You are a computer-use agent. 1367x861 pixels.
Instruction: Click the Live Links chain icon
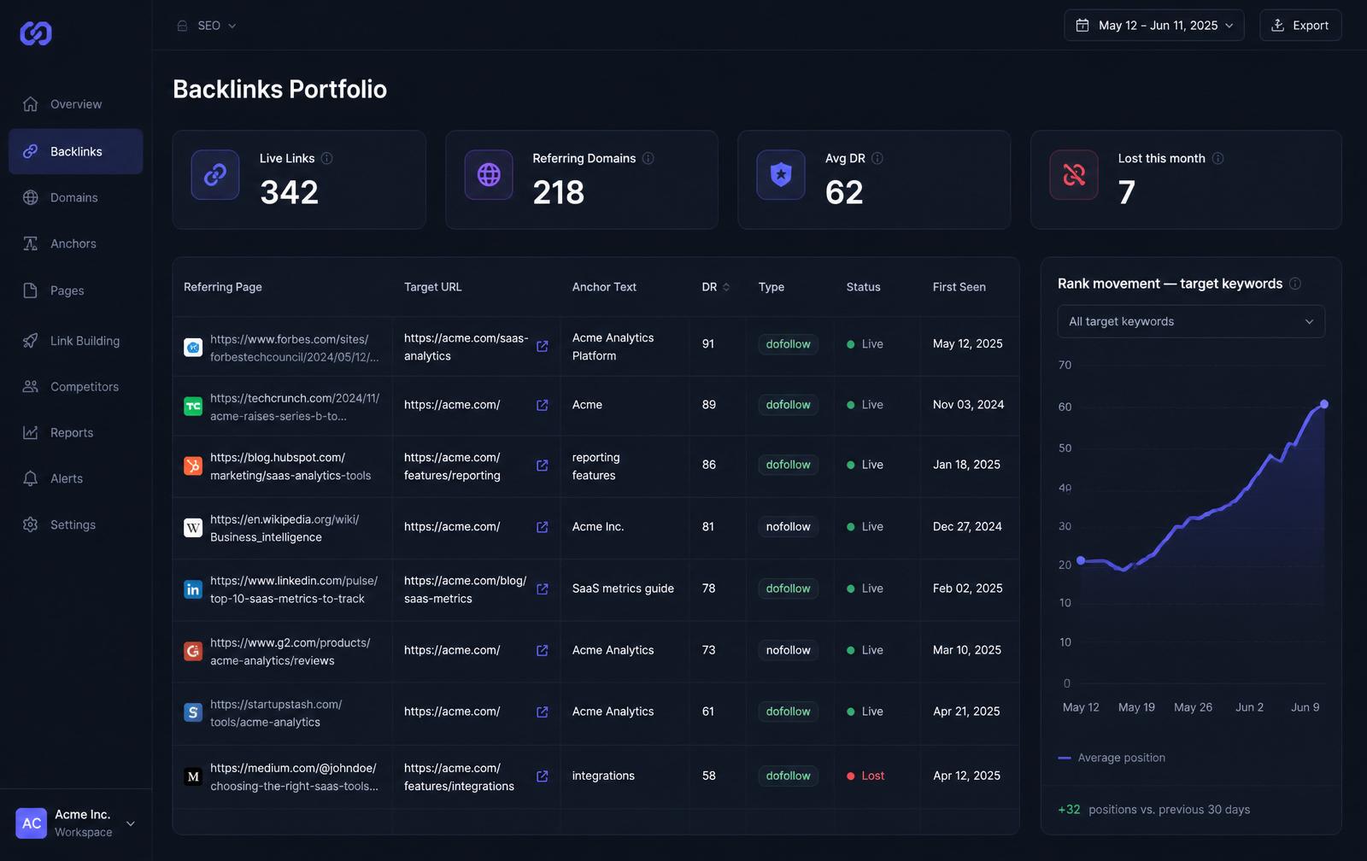tap(215, 175)
